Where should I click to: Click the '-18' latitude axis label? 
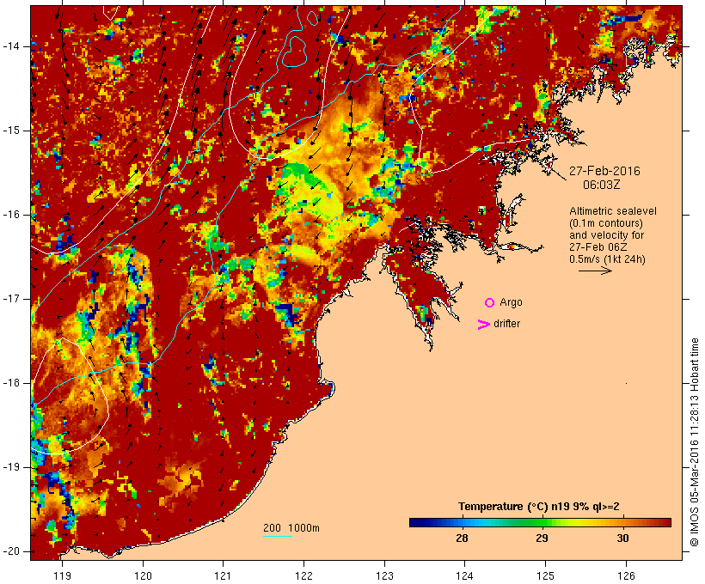pyautogui.click(x=11, y=383)
